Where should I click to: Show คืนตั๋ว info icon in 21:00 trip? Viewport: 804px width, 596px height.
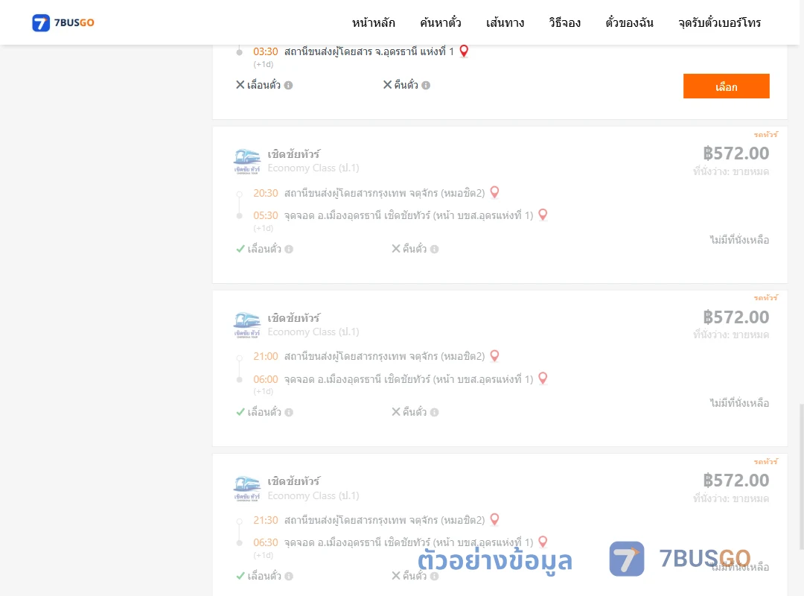point(435,412)
